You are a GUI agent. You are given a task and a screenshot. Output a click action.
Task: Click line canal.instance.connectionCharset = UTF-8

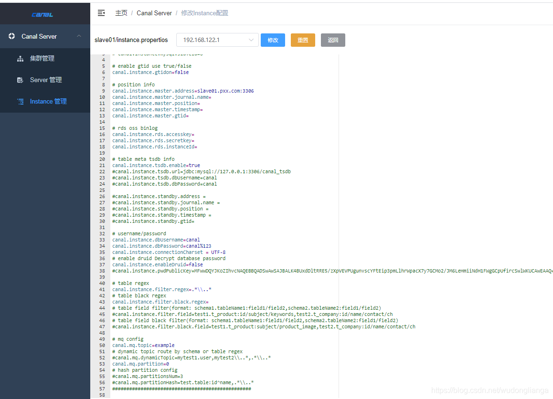[x=169, y=252]
